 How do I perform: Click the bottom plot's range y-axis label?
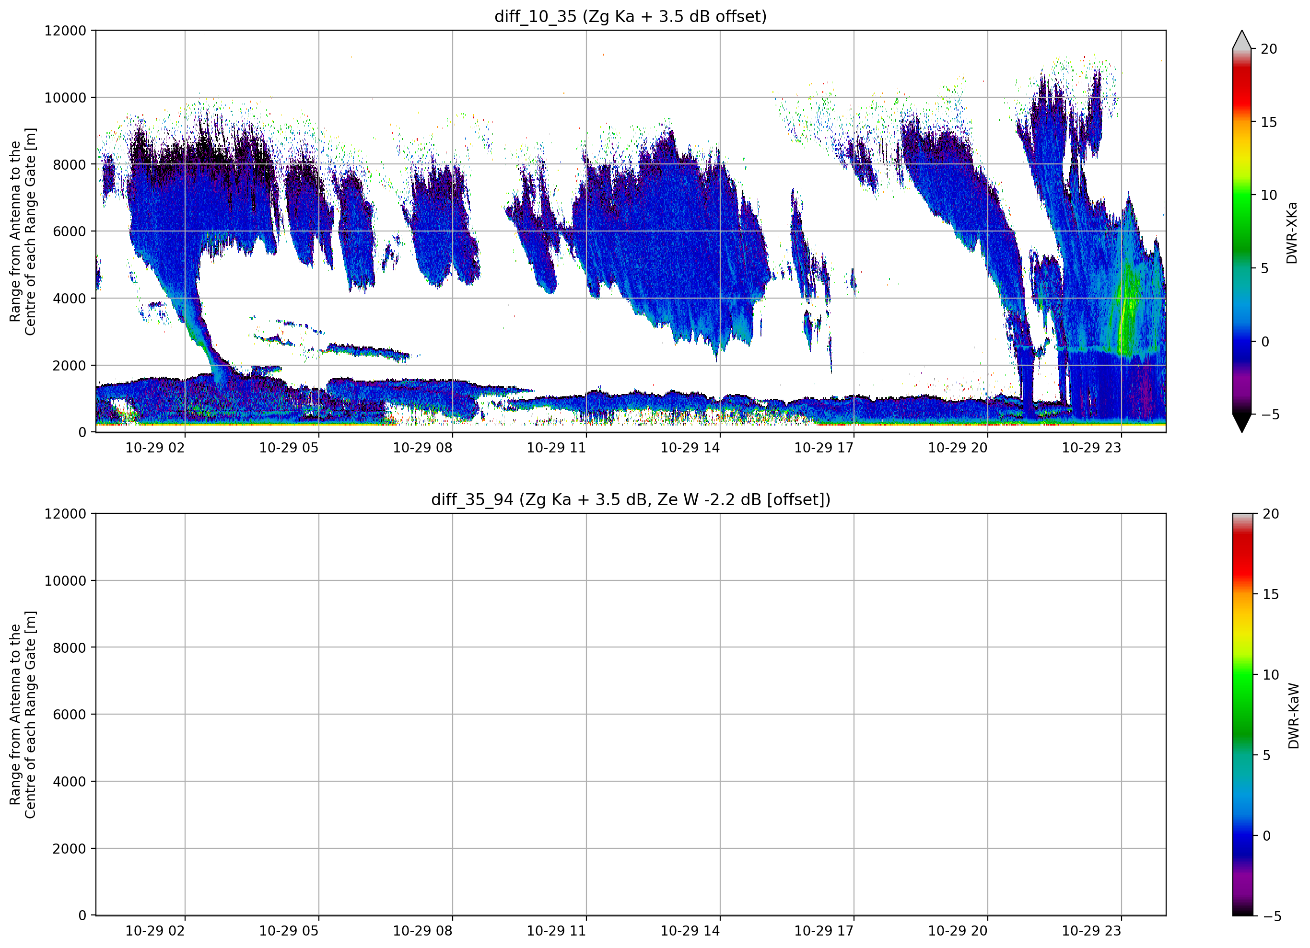coord(23,715)
